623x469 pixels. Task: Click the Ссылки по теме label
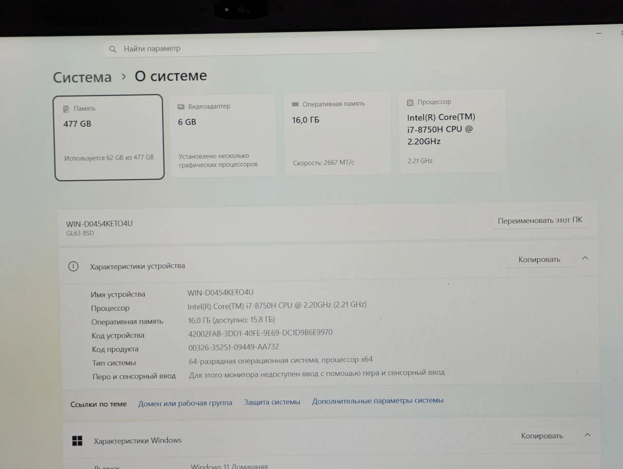point(98,404)
